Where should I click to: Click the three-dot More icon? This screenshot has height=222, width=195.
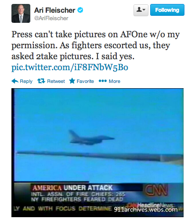103,81
